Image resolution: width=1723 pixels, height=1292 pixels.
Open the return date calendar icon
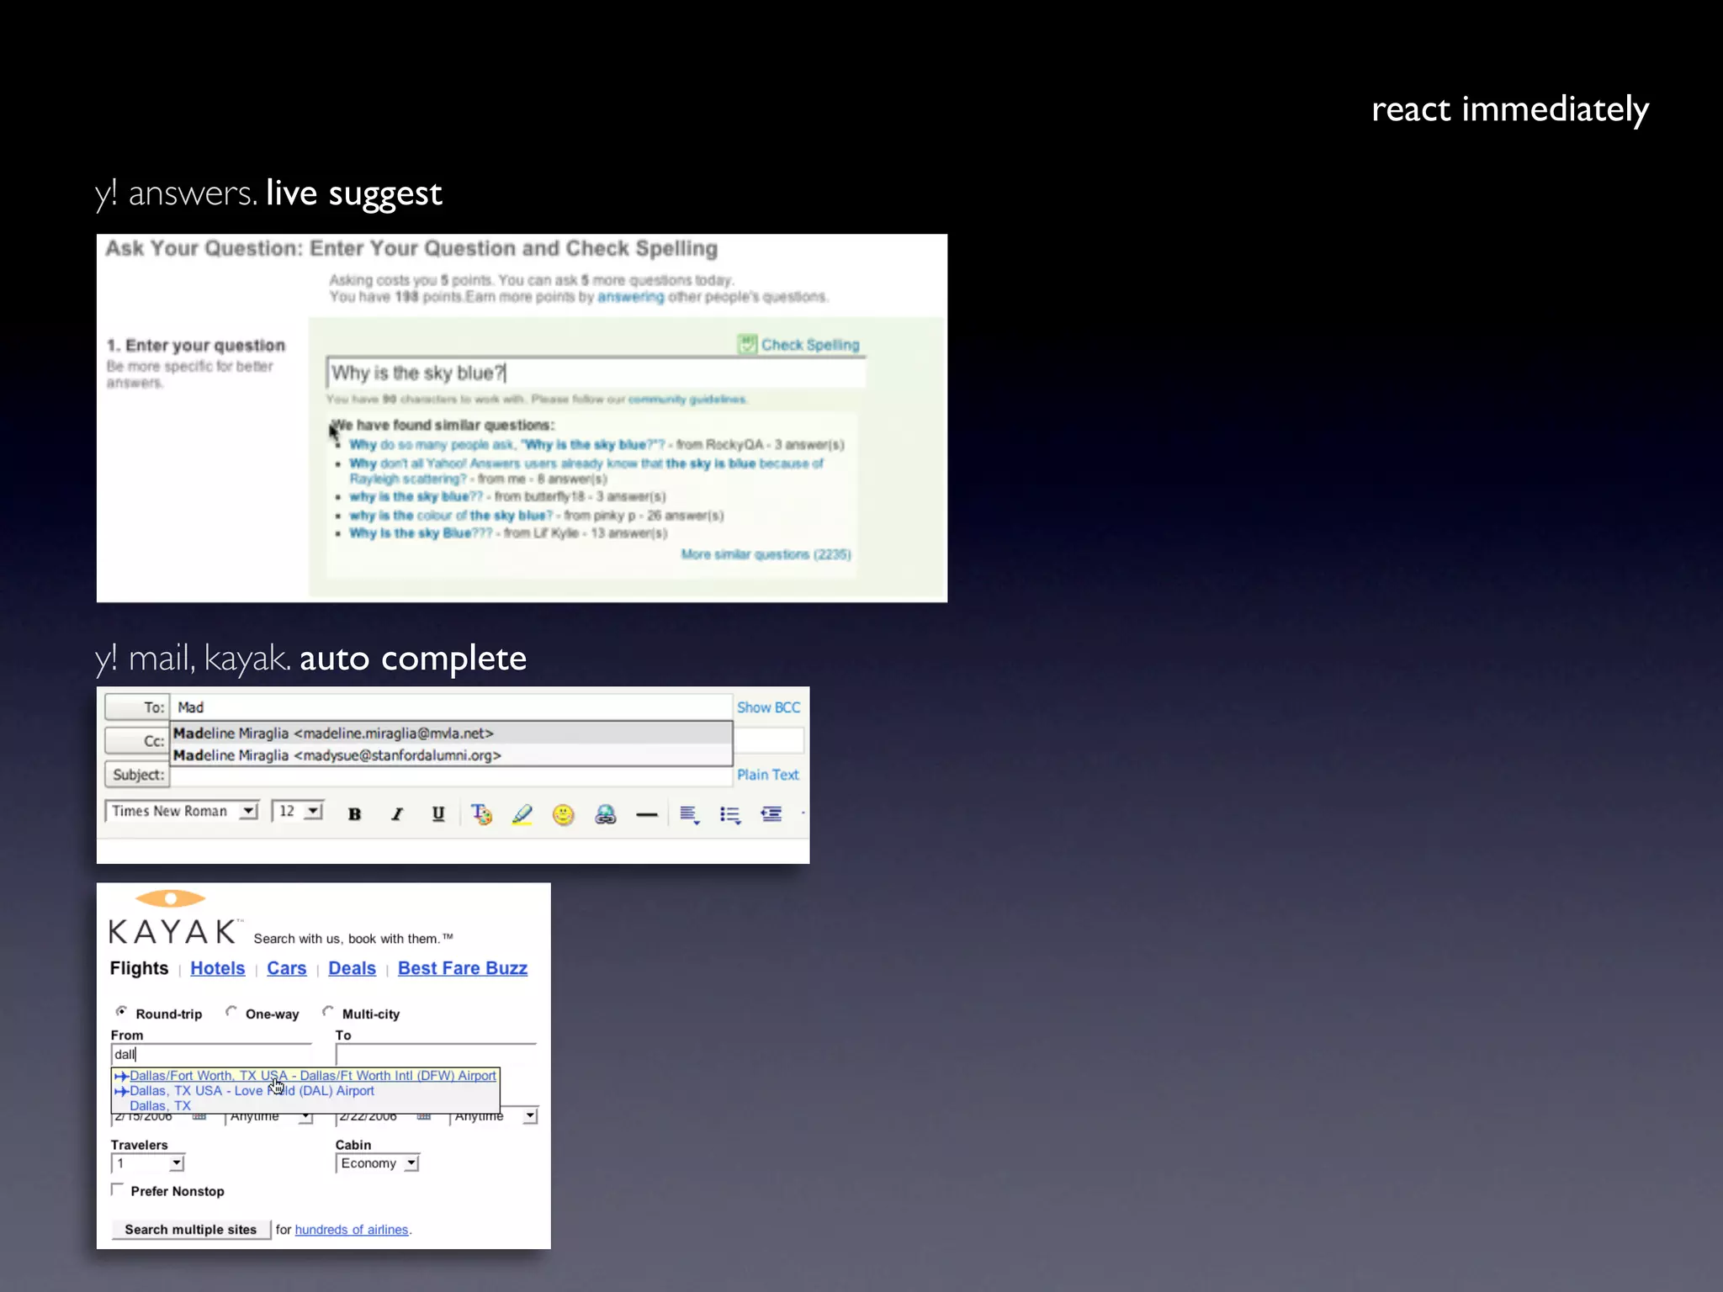pyautogui.click(x=424, y=1117)
